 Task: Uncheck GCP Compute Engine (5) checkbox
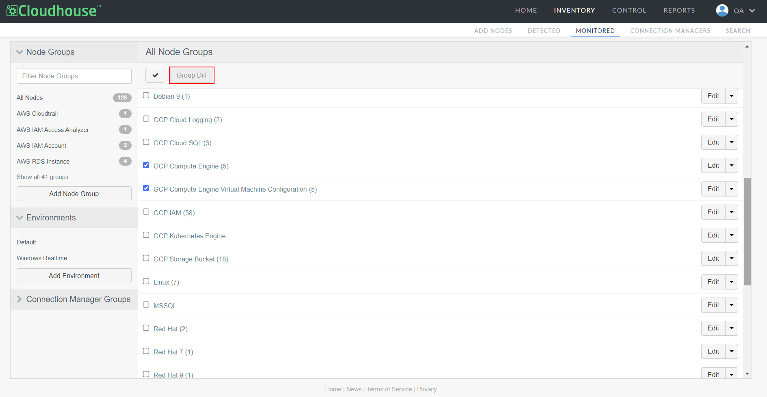[146, 165]
